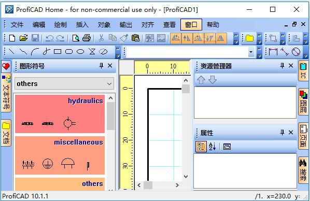Expand overflow next to yellow folder toolbar
This screenshot has height=201, width=310.
pyautogui.click(x=259, y=38)
